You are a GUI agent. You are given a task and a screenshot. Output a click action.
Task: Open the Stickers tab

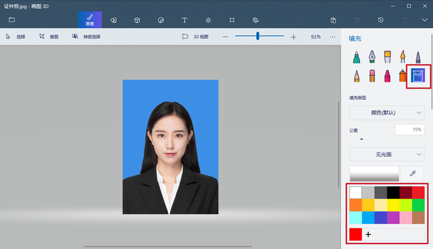point(161,20)
